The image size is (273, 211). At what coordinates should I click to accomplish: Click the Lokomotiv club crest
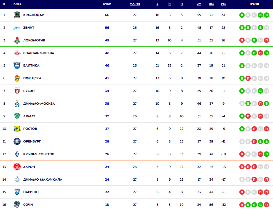coord(17,40)
